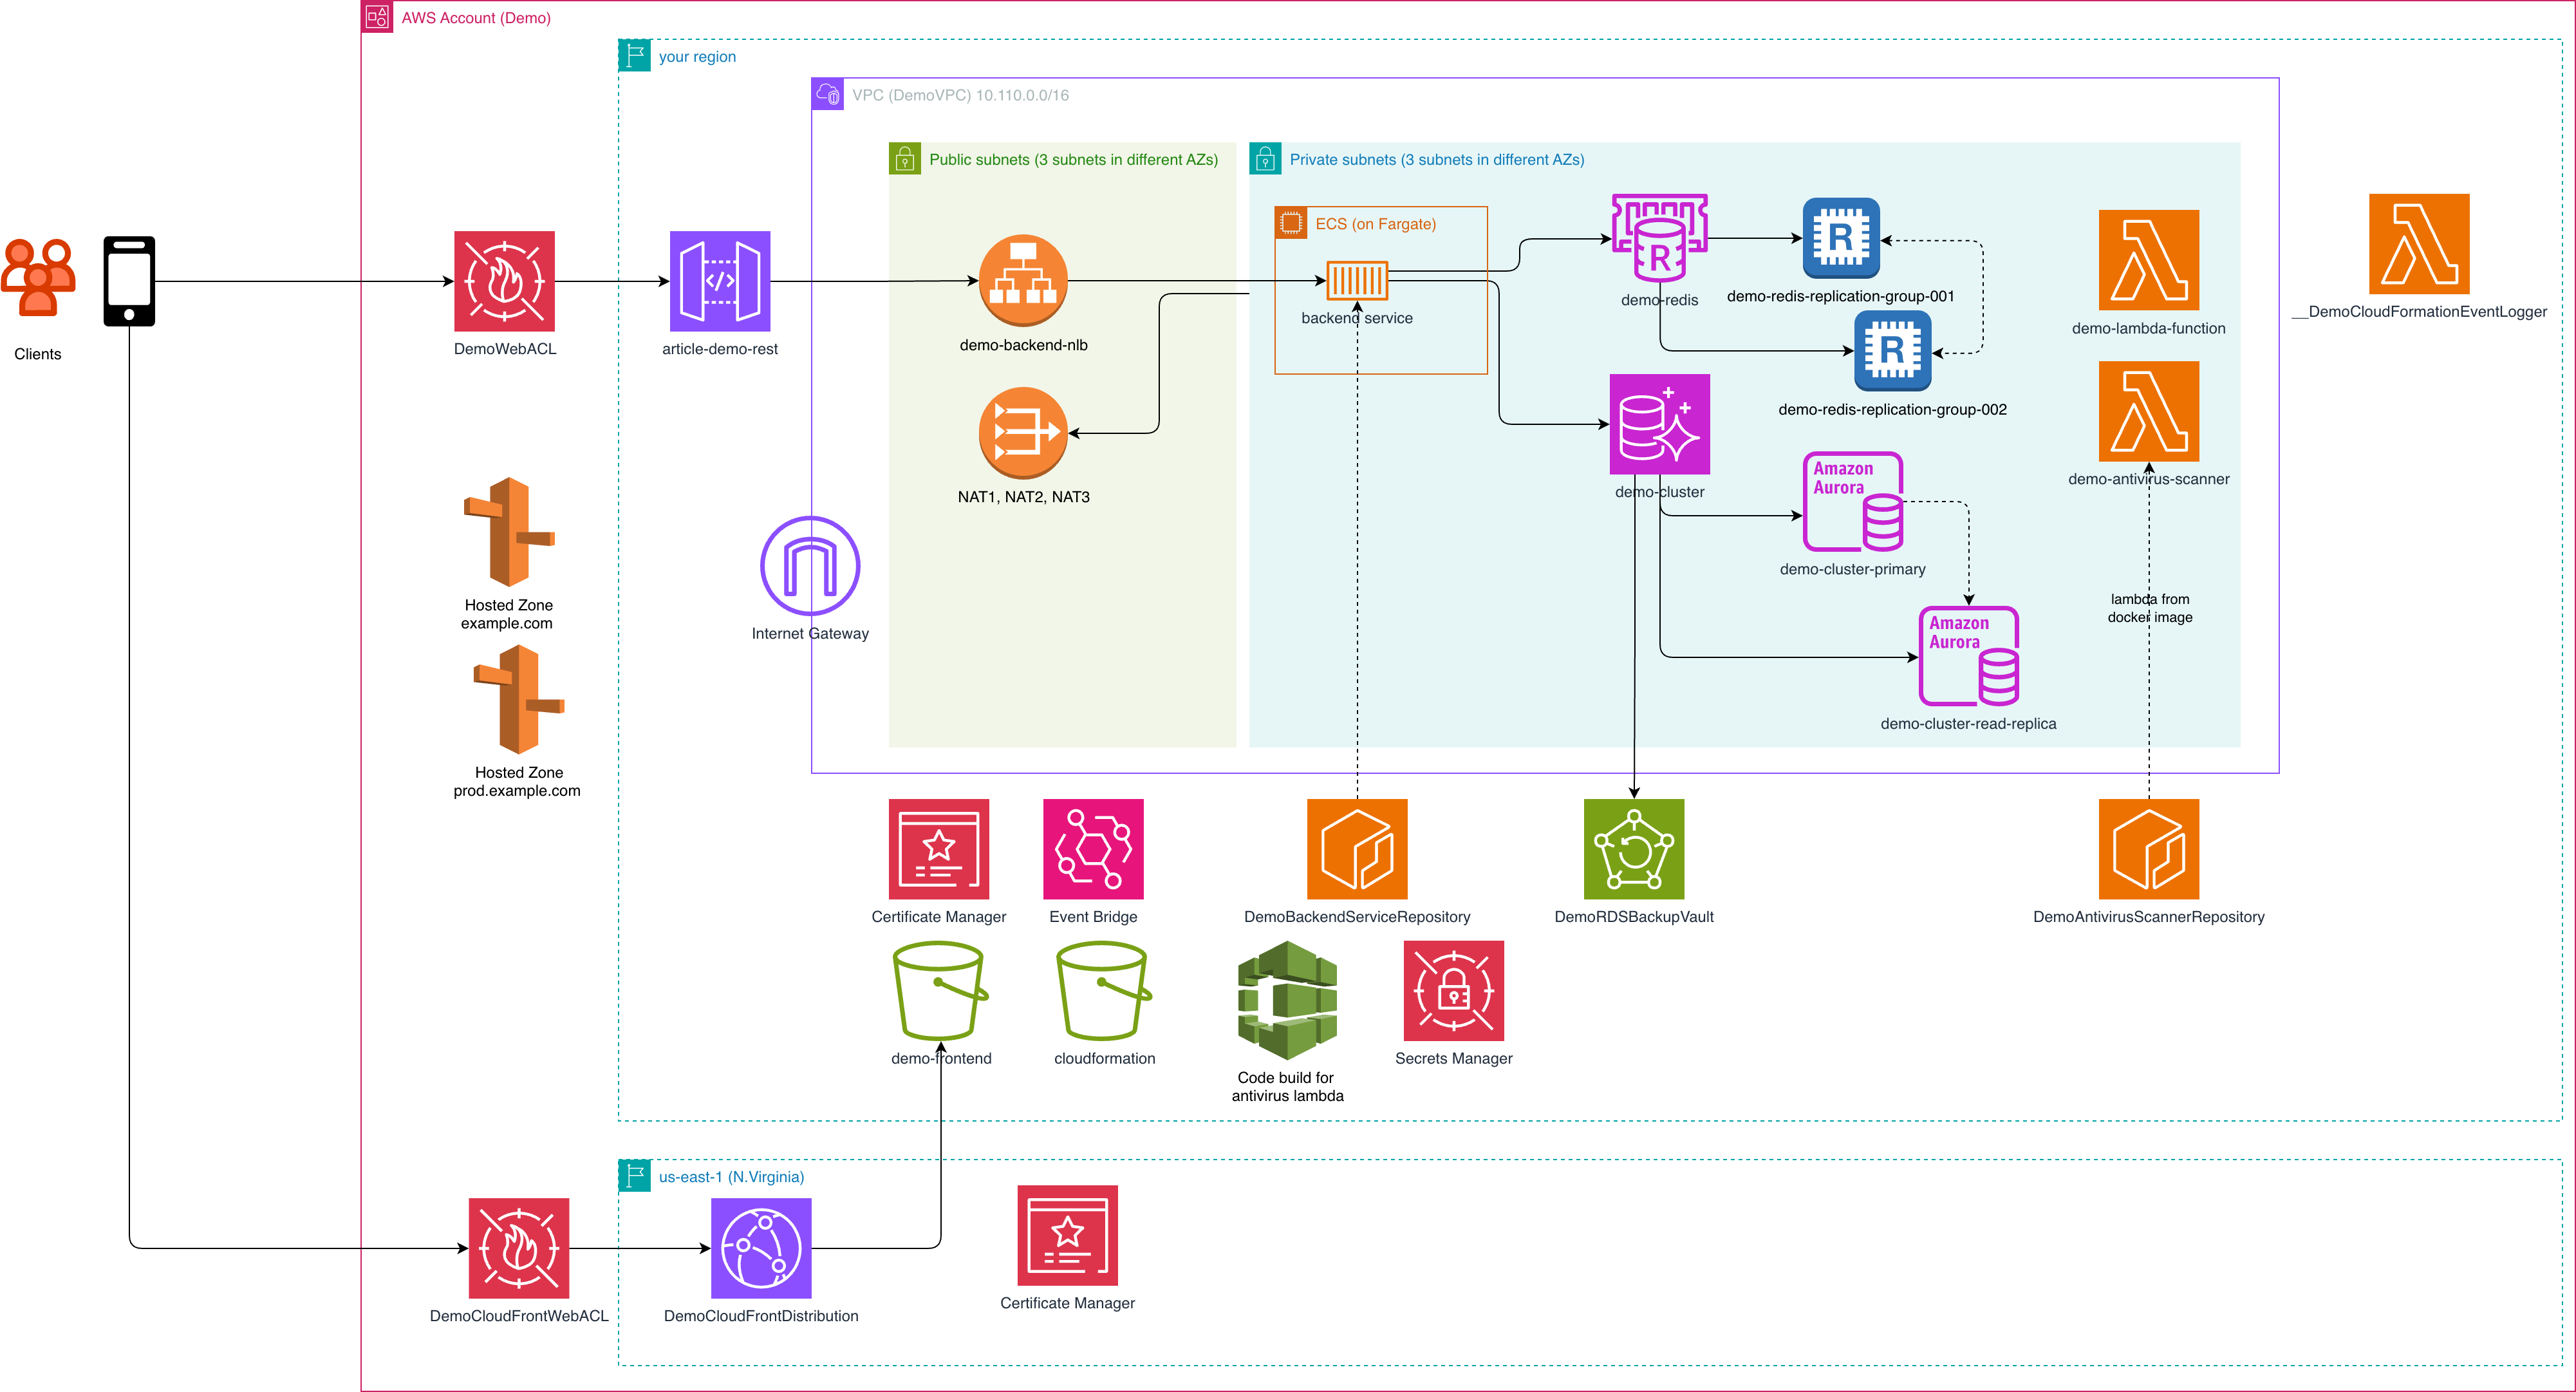Click the DemoWebACL firewall icon
This screenshot has height=1392, width=2576.
point(504,281)
